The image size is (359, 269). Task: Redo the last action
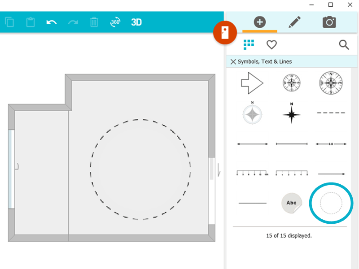[x=73, y=22]
